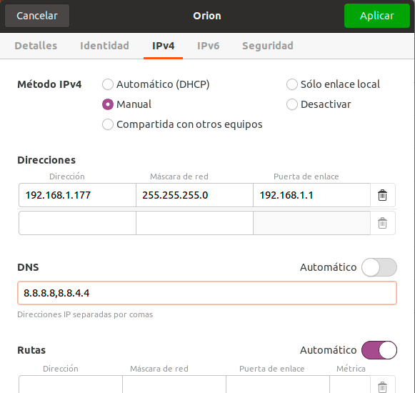Click Rutas Máscara de red field
This screenshot has width=415, height=393.
click(x=174, y=384)
